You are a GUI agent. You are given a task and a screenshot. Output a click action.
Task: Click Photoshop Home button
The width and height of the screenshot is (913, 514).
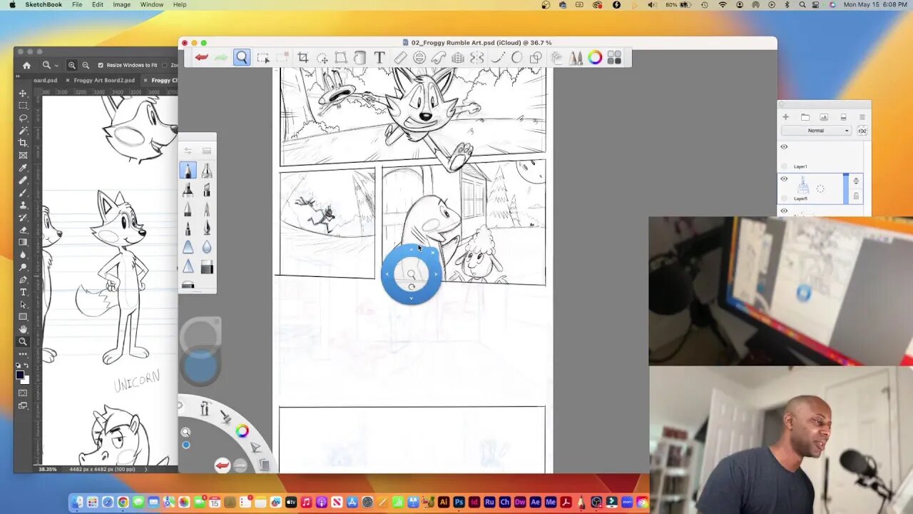click(26, 65)
